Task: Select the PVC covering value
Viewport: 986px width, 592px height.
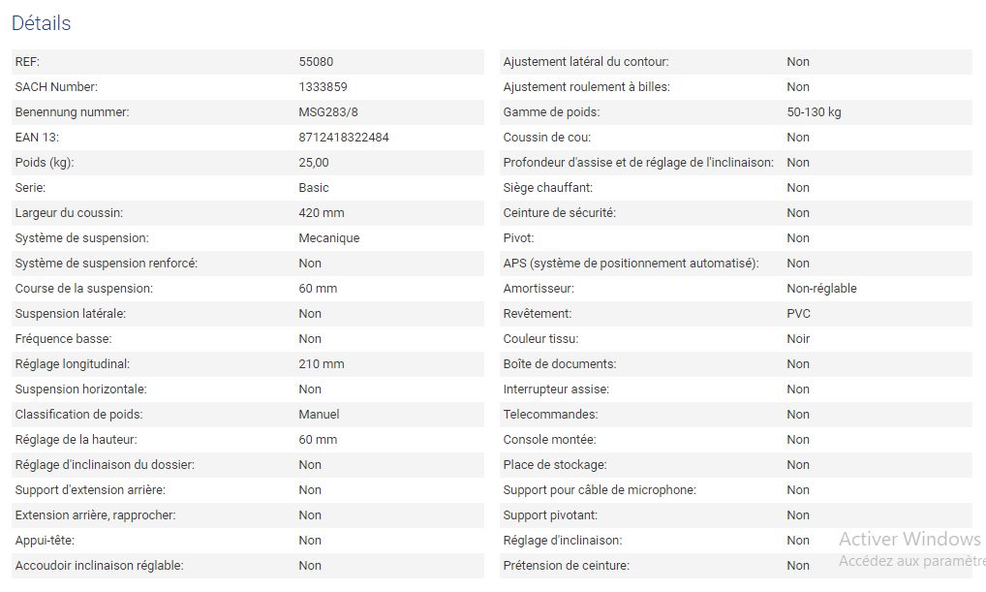Action: coord(798,314)
